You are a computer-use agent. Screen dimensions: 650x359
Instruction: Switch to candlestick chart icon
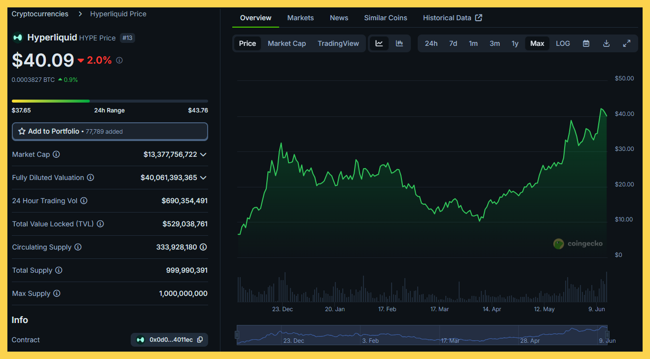(399, 43)
